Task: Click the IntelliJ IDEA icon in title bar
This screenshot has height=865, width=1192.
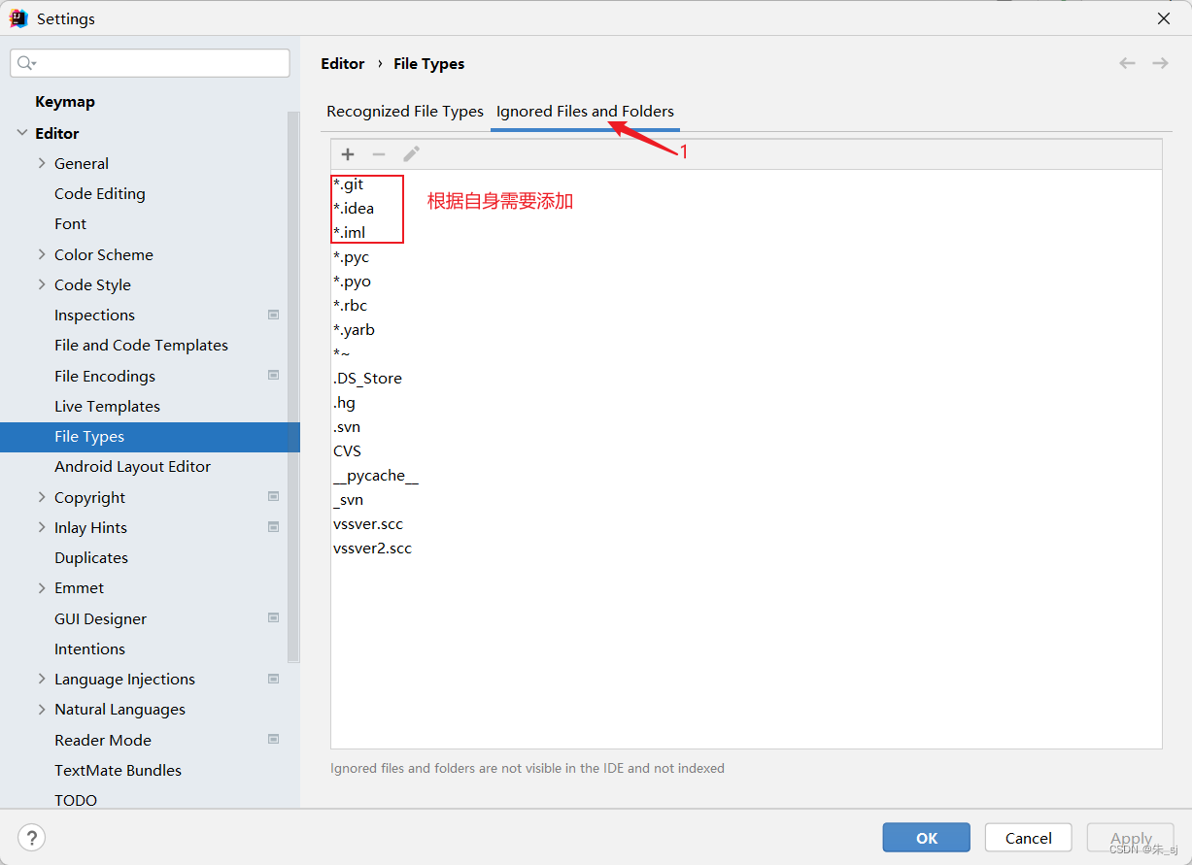Action: click(17, 17)
